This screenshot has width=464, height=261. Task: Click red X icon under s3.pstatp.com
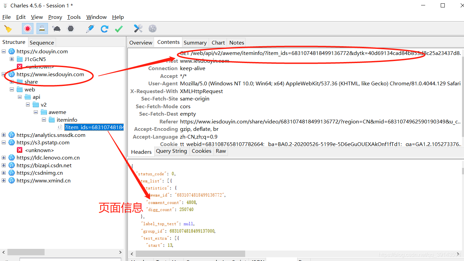point(20,150)
